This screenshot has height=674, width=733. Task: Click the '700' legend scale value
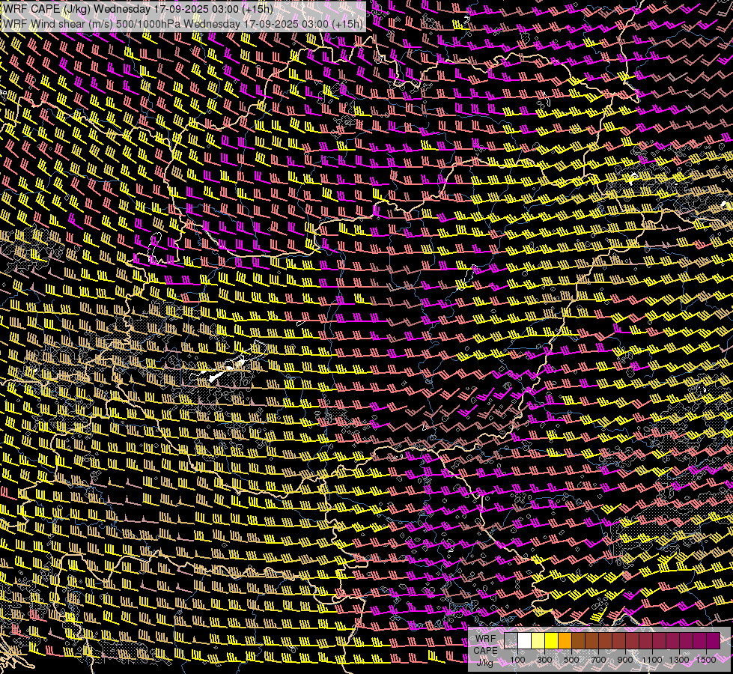tap(598, 660)
